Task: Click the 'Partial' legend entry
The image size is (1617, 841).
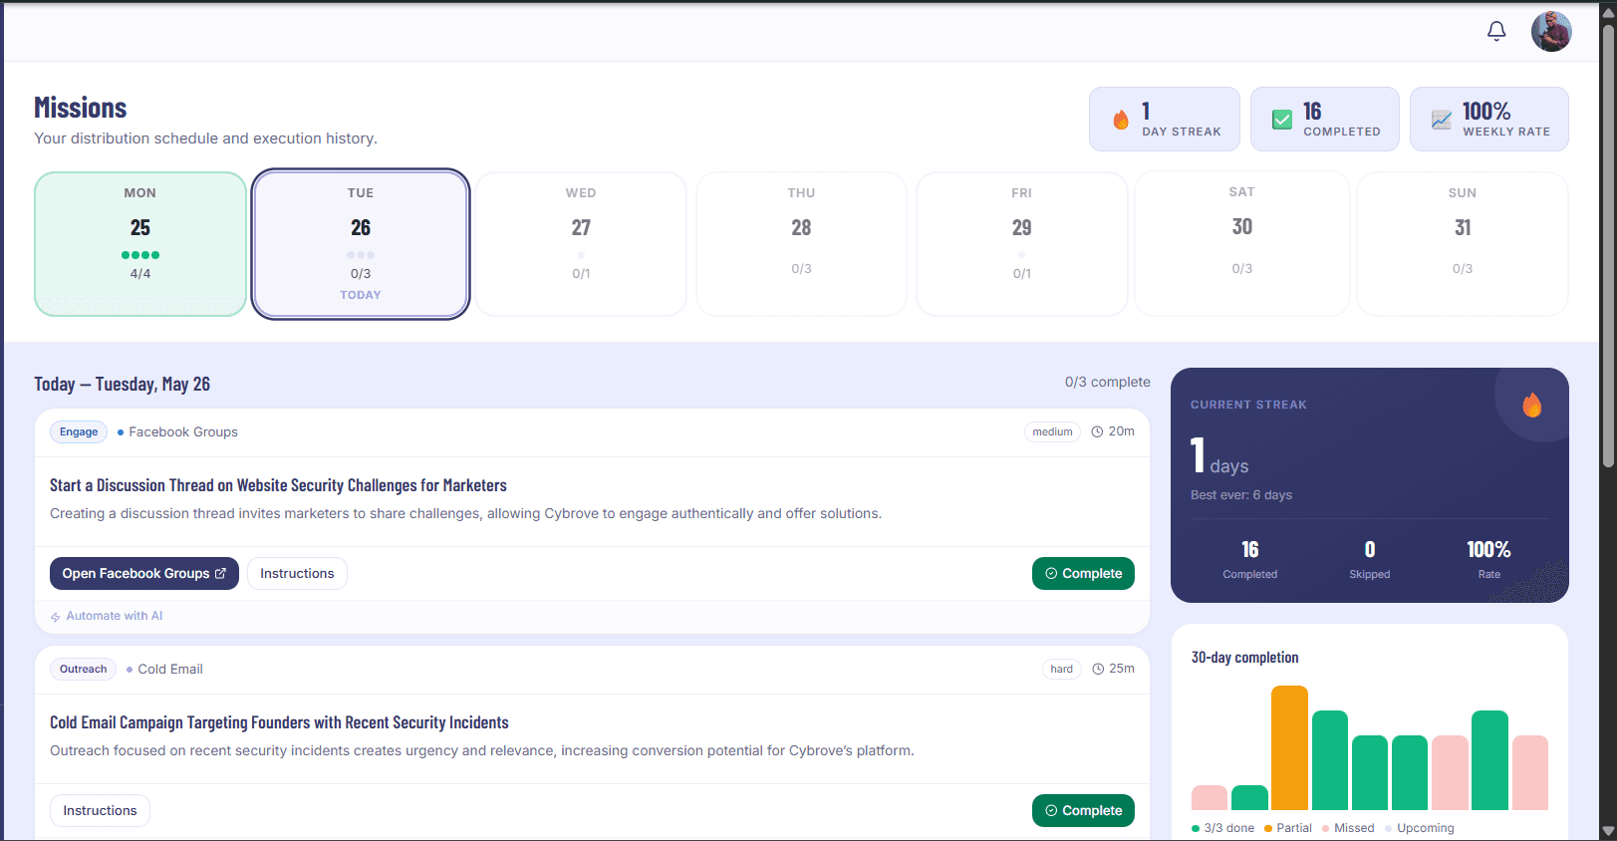Action: tap(1287, 828)
